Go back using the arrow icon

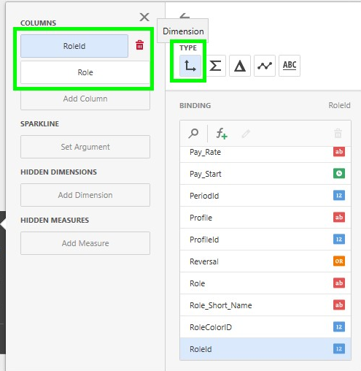185,16
